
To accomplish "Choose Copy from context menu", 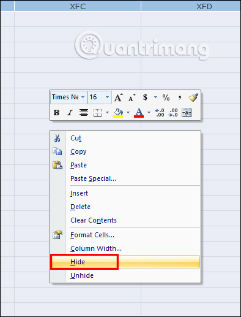I will click(125, 151).
